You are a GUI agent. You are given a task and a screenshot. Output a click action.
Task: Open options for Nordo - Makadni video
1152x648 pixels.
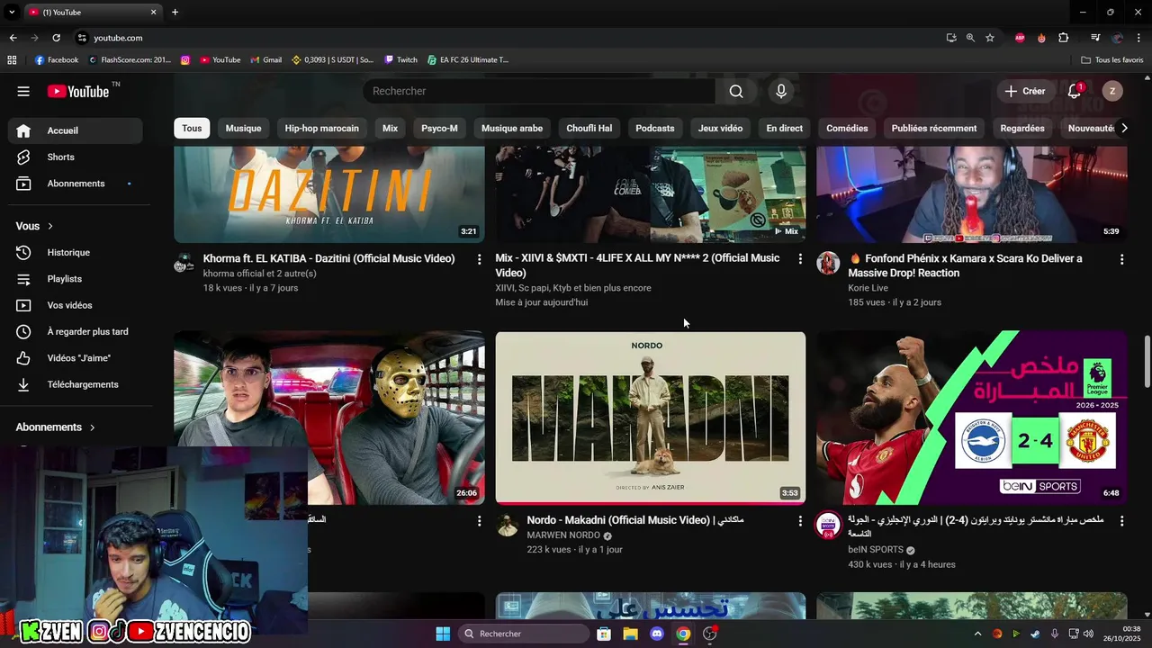800,521
